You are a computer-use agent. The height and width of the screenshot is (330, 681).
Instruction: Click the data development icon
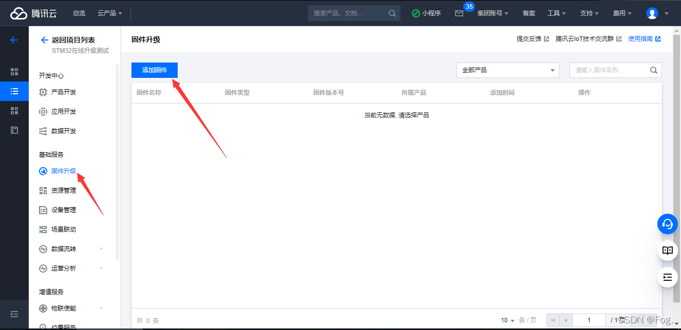click(43, 131)
